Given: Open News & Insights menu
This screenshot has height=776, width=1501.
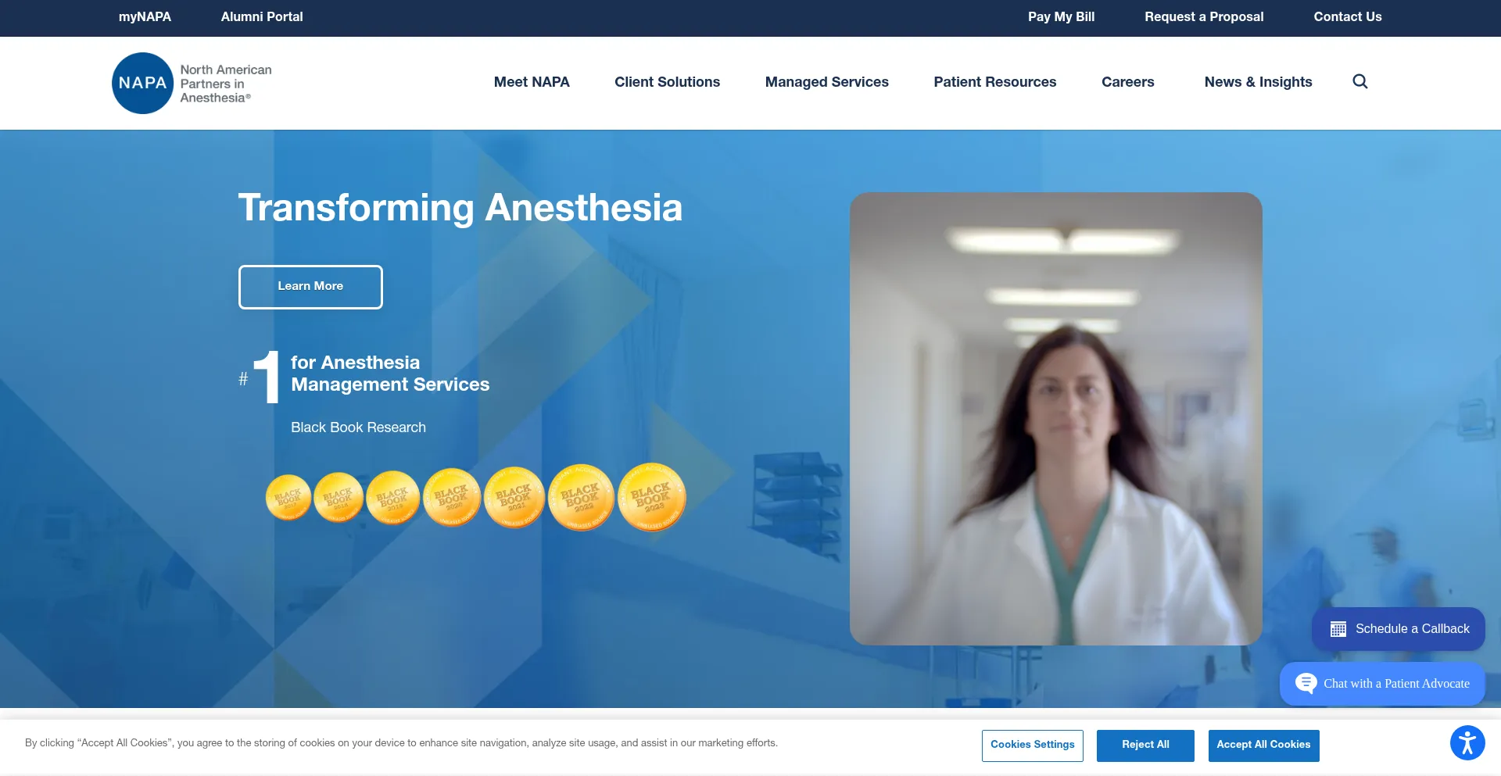Looking at the screenshot, I should (x=1258, y=82).
